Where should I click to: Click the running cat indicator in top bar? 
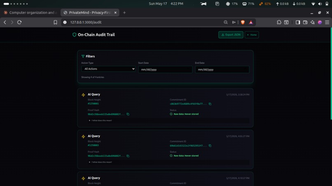click(203, 4)
